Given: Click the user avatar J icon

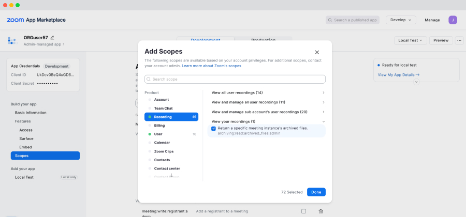Looking at the screenshot, I should click(453, 20).
